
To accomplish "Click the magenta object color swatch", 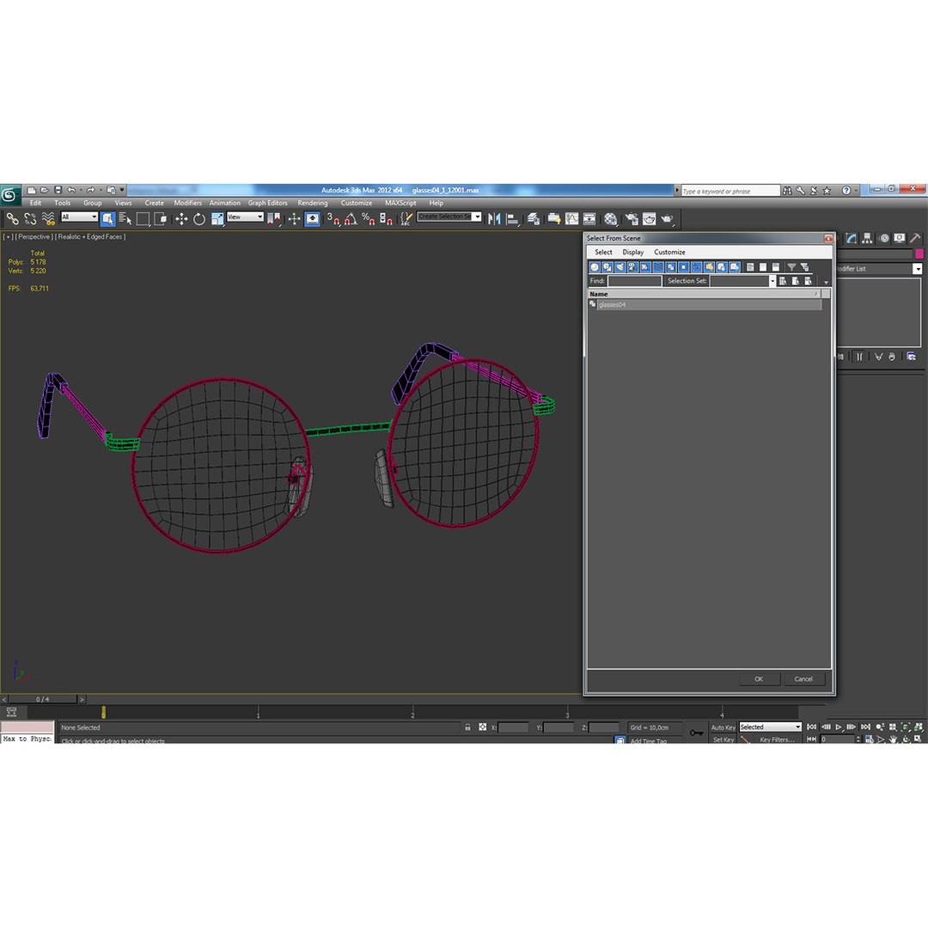I will click(919, 253).
